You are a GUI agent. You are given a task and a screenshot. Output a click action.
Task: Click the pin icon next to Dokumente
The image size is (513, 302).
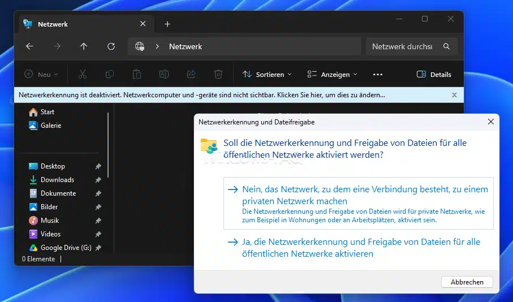point(98,193)
